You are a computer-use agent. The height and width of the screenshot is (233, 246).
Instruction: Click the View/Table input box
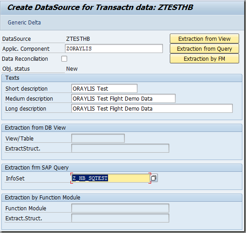(x=98, y=138)
